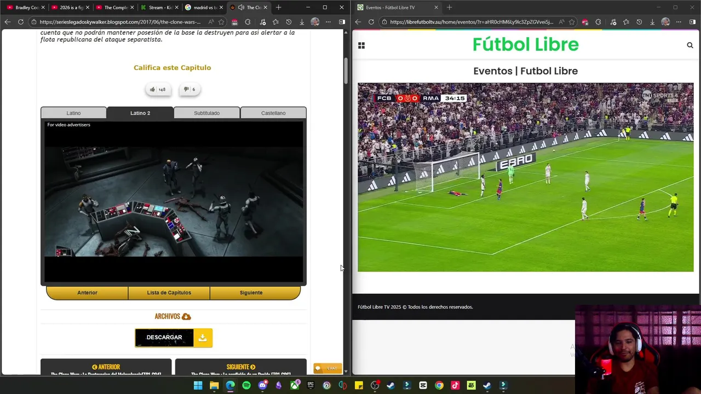Image resolution: width=701 pixels, height=394 pixels.
Task: Launch Epic Games from the taskbar
Action: point(311,386)
